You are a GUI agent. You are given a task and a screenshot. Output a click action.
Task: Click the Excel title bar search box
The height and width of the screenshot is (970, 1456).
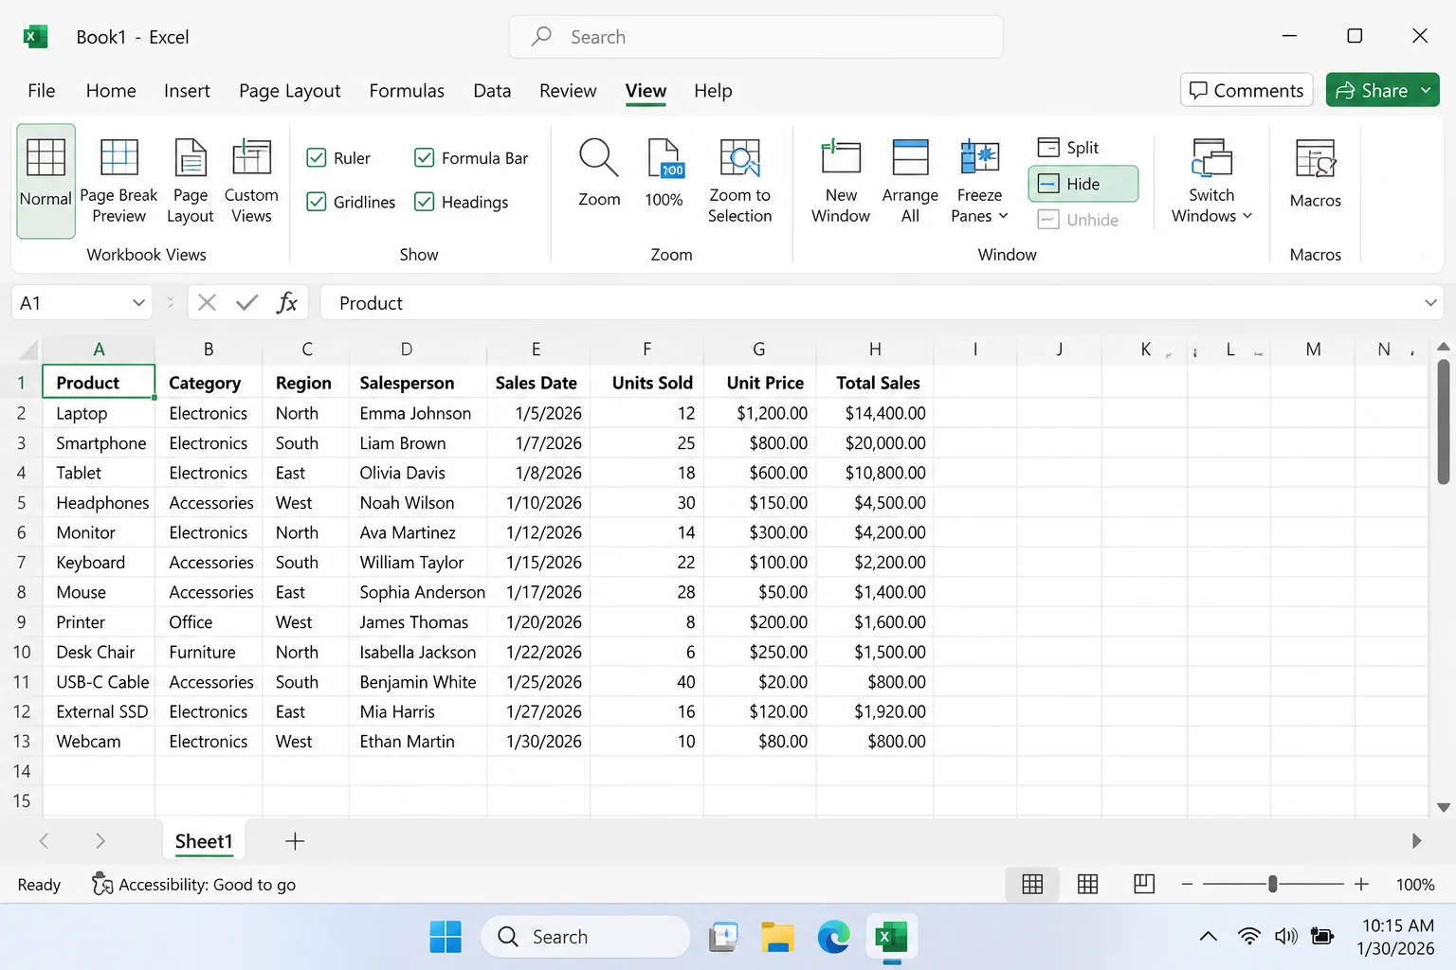pos(755,37)
